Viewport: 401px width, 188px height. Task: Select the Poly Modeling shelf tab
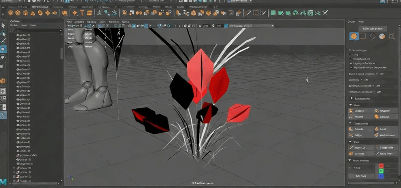point(39,7)
